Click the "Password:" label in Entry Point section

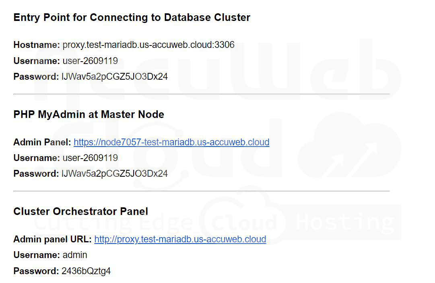pos(36,76)
